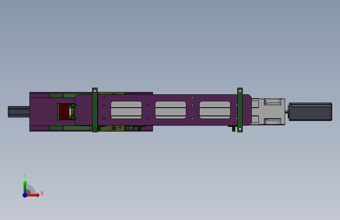This screenshot has width=340, height=220.
Task: Click the blue Z axis ball of the triad
Action: point(25,195)
